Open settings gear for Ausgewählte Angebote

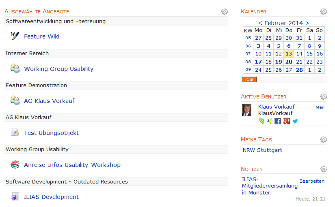(224, 11)
